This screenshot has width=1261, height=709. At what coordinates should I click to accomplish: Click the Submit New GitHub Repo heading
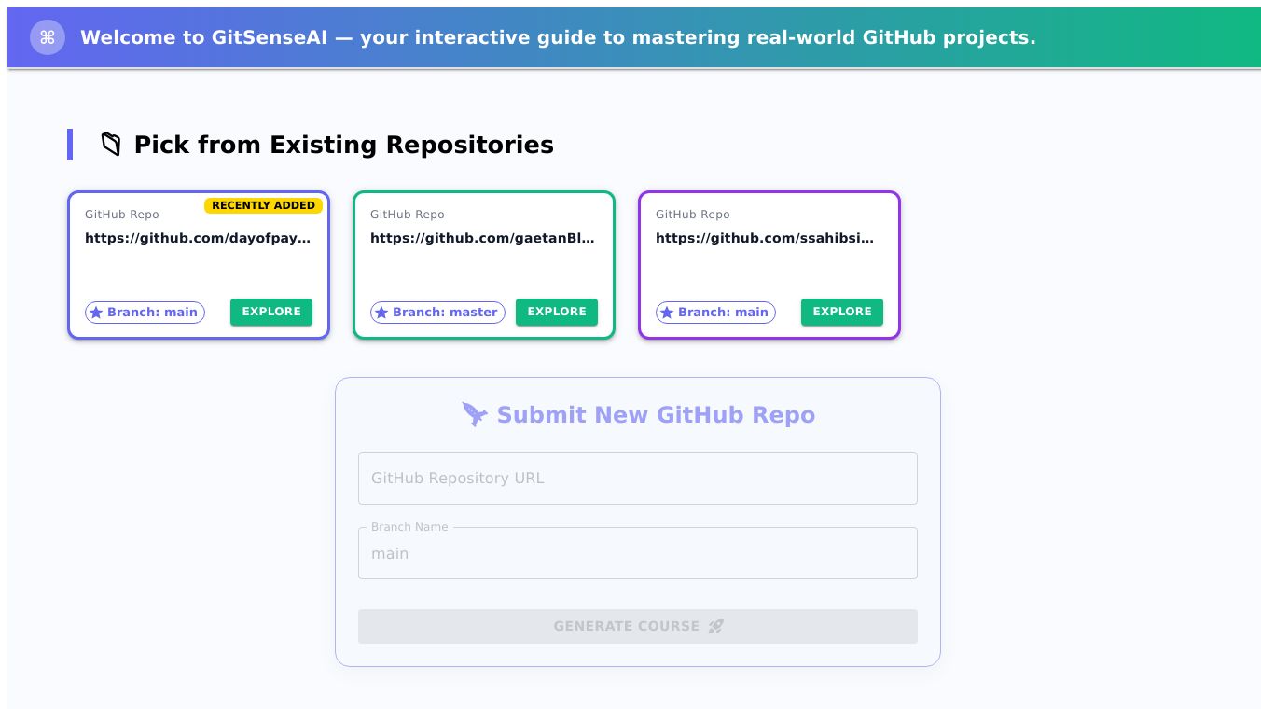(656, 415)
